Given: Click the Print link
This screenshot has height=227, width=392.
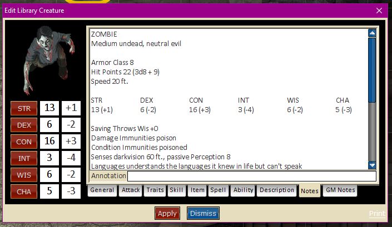Looking at the screenshot, I should pyautogui.click(x=377, y=214).
